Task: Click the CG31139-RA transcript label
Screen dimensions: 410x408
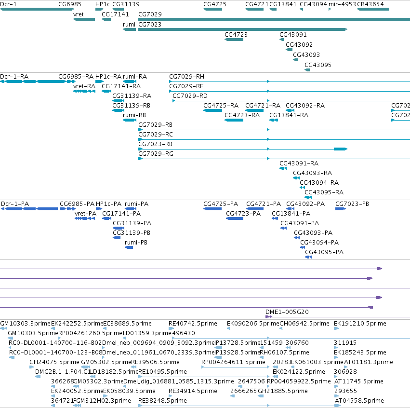Action: click(x=132, y=96)
